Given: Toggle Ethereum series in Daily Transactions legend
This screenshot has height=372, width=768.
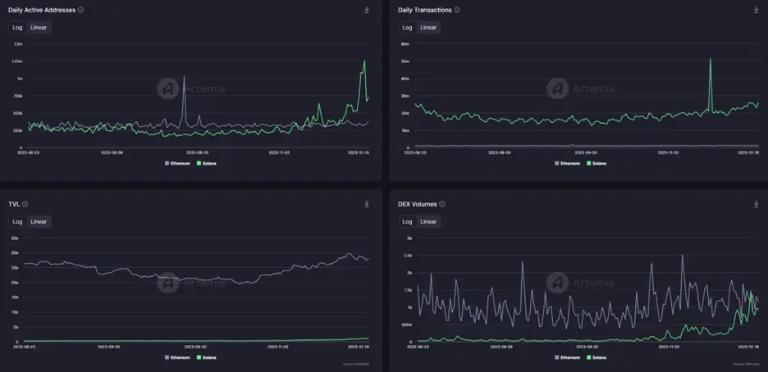Looking at the screenshot, I should click(567, 163).
